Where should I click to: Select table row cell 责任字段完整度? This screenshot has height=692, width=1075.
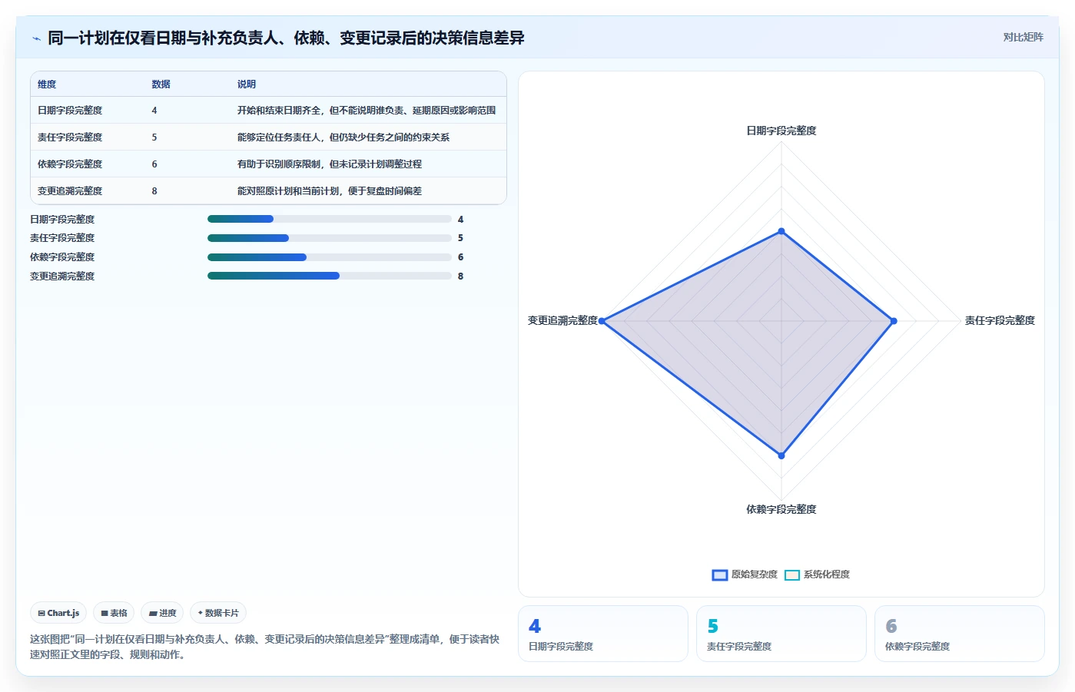coord(70,137)
